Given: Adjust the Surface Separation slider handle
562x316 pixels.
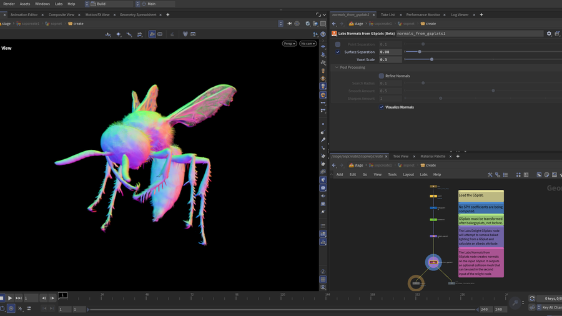Looking at the screenshot, I should click(420, 52).
